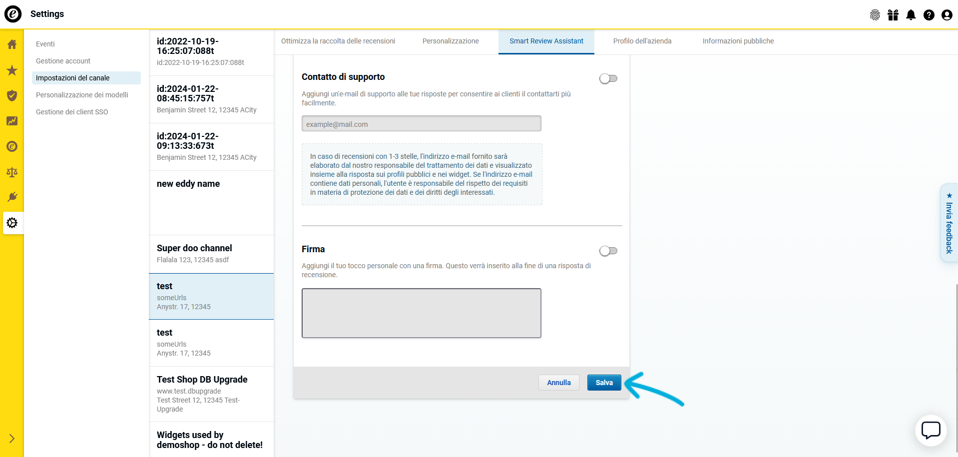Open the plug integrations sidebar icon
Screen dimensions: 958x457
[x=12, y=197]
